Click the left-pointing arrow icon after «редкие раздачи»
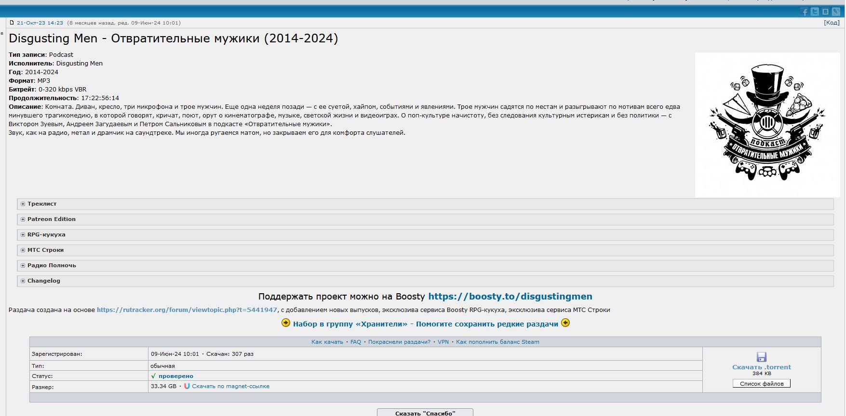Screen dimensions: 846x416 coord(565,323)
